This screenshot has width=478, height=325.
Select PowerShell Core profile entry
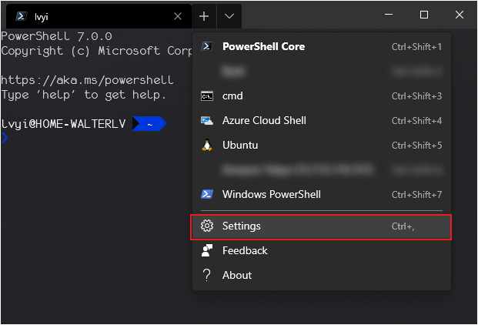[x=264, y=46]
